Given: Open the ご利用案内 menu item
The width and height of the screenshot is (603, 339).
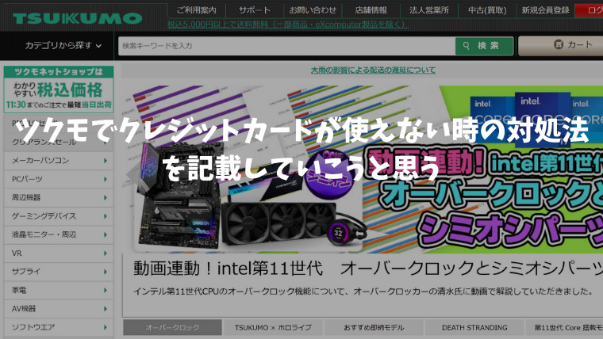Looking at the screenshot, I should (196, 10).
